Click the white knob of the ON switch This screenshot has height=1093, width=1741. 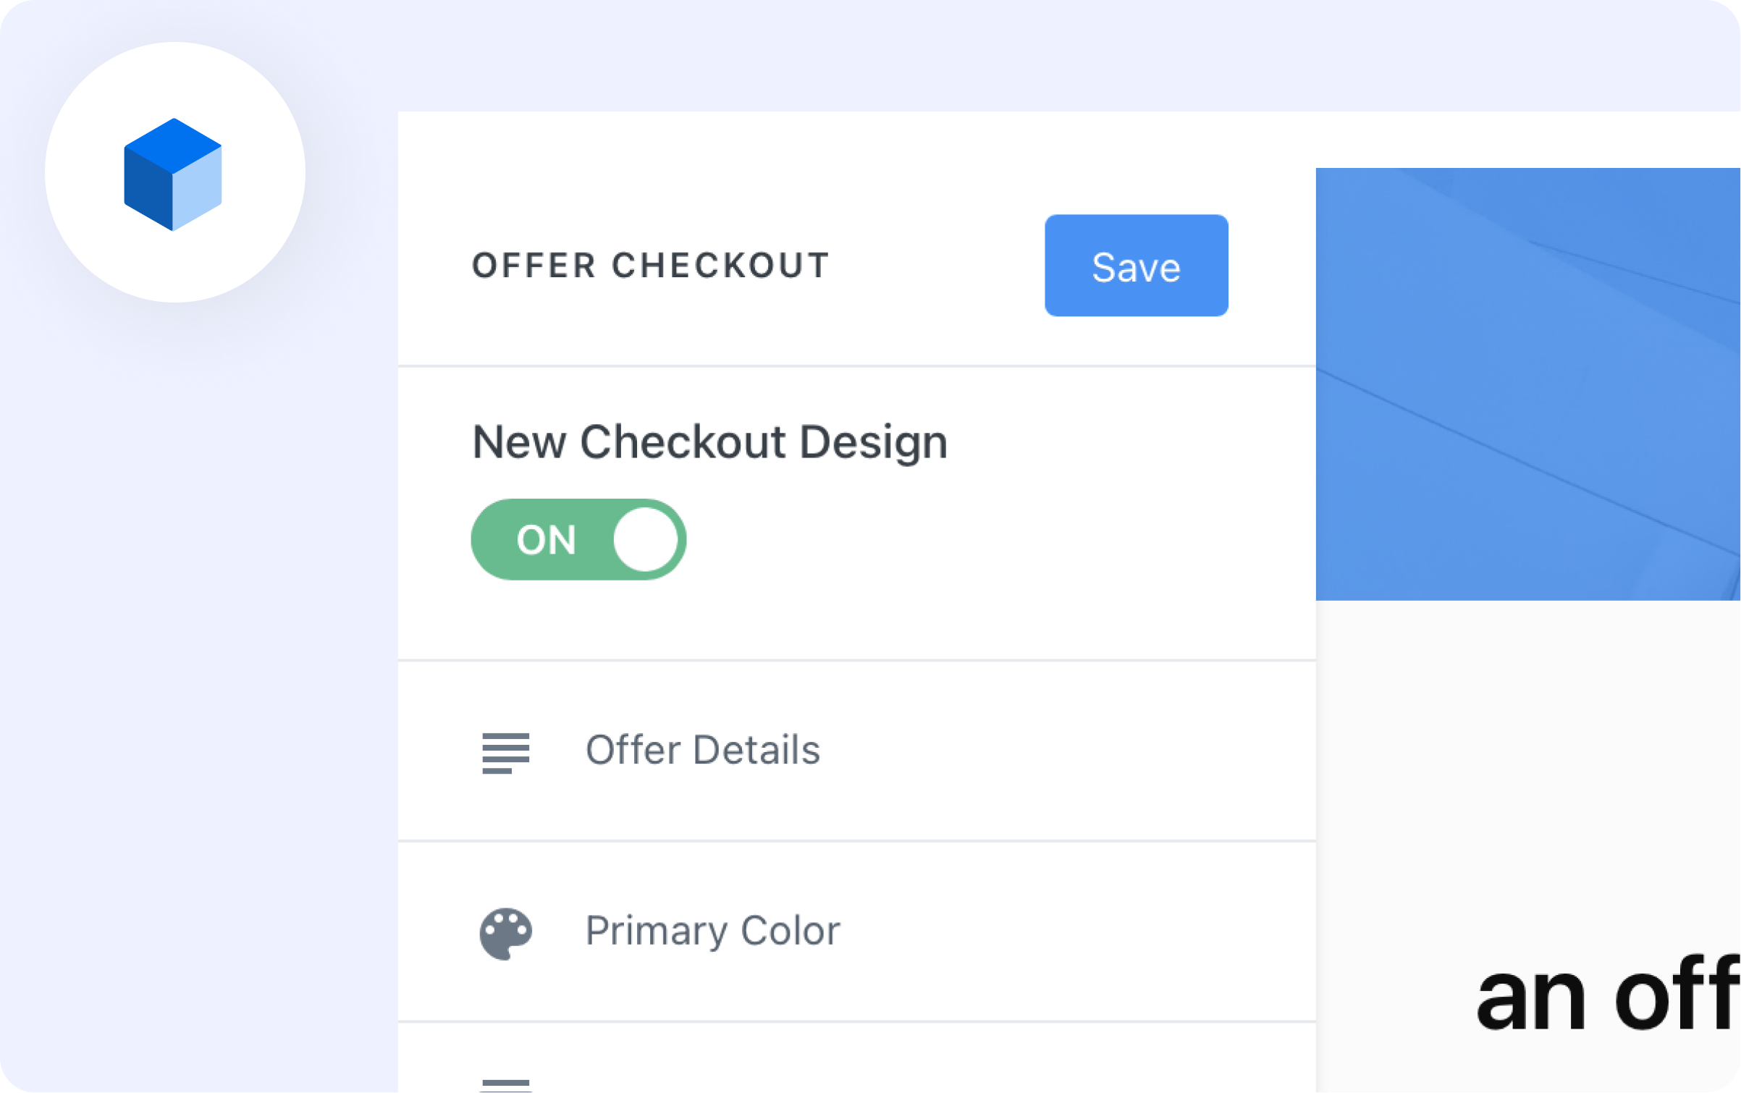[646, 540]
